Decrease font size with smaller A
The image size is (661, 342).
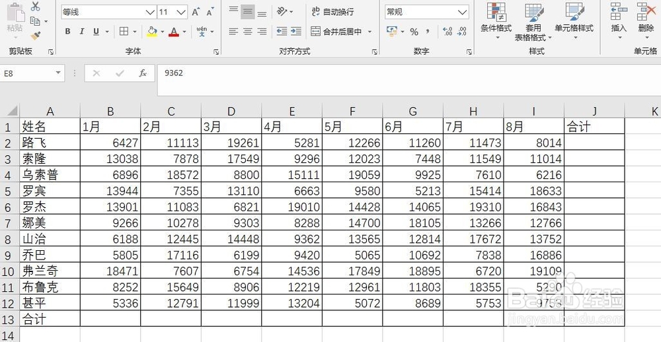point(210,12)
